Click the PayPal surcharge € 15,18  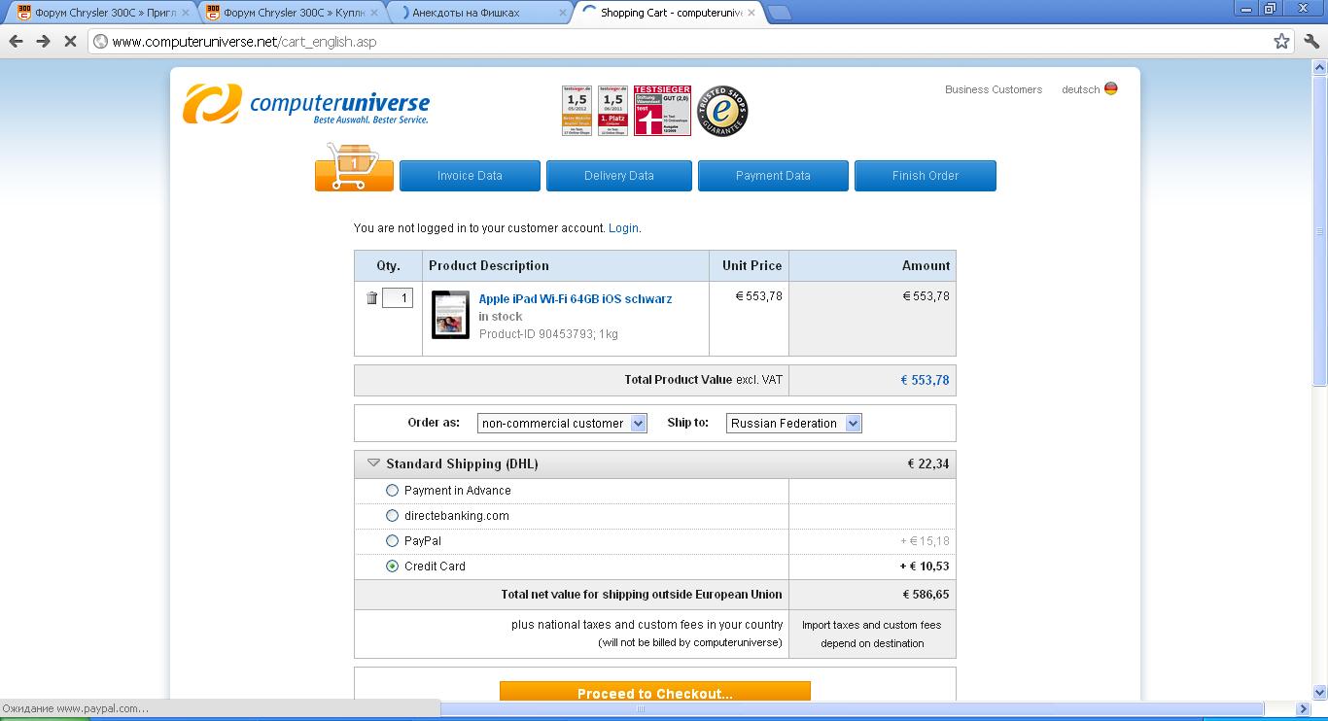[x=926, y=541]
